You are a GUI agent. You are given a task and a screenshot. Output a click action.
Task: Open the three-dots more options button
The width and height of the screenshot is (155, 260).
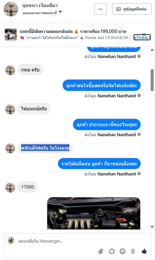pos(100,9)
